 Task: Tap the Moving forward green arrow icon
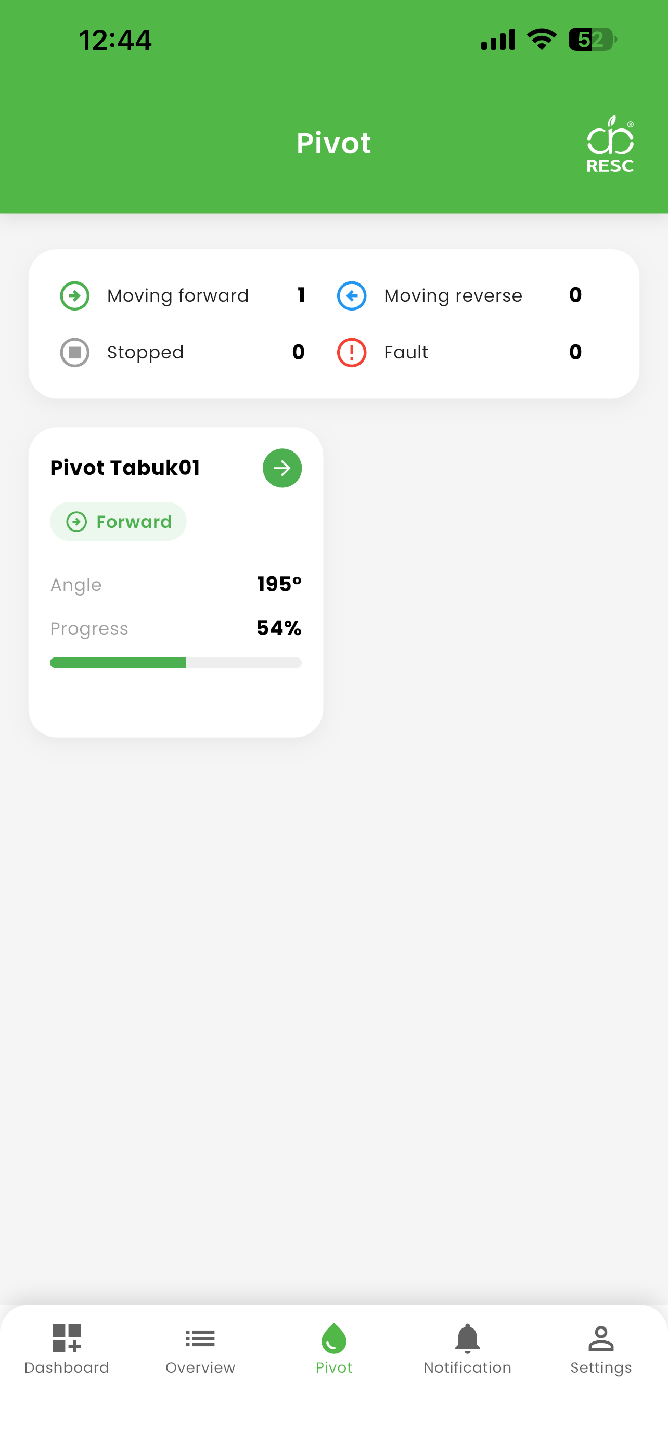click(74, 295)
